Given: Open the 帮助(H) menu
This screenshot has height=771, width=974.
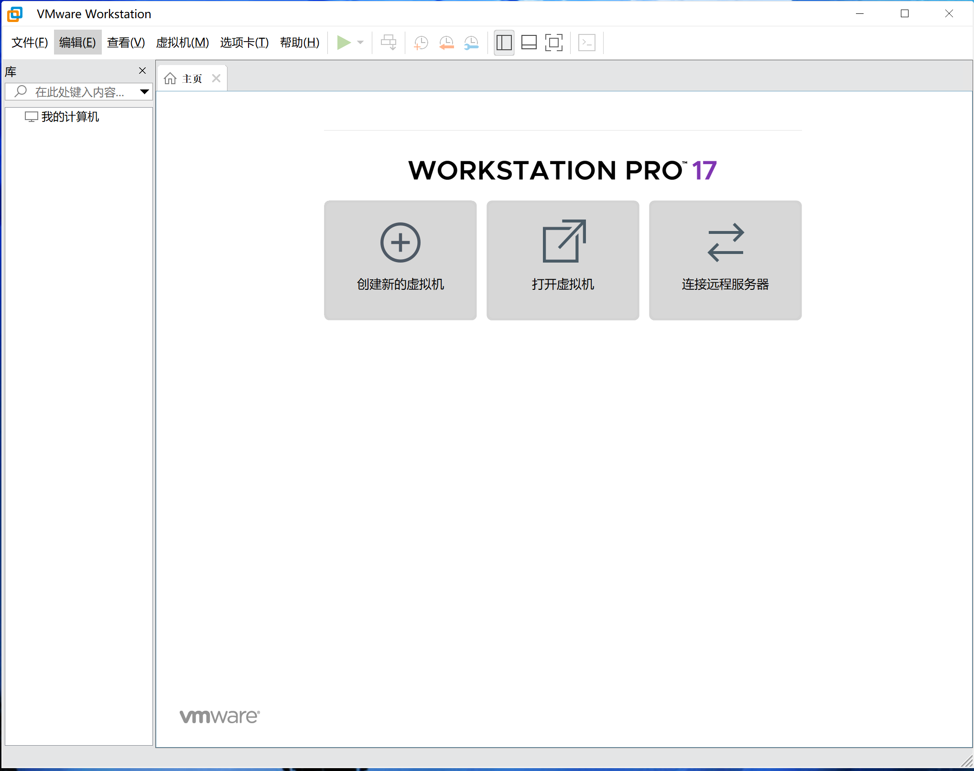Looking at the screenshot, I should pos(300,43).
